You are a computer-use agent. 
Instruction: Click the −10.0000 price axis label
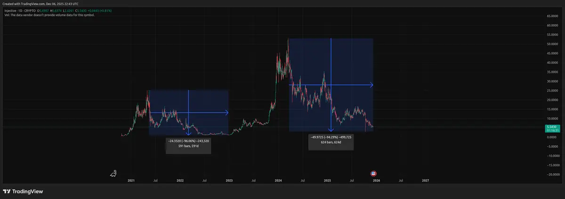(552, 156)
